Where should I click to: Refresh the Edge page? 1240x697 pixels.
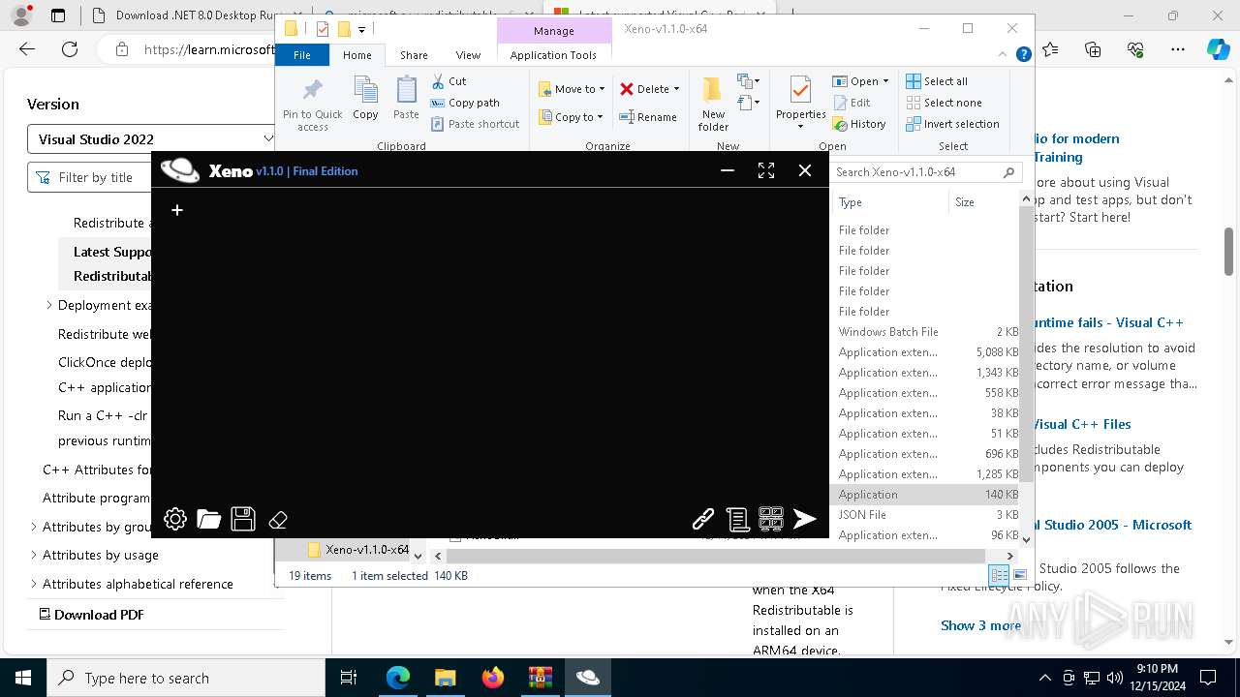[x=70, y=49]
